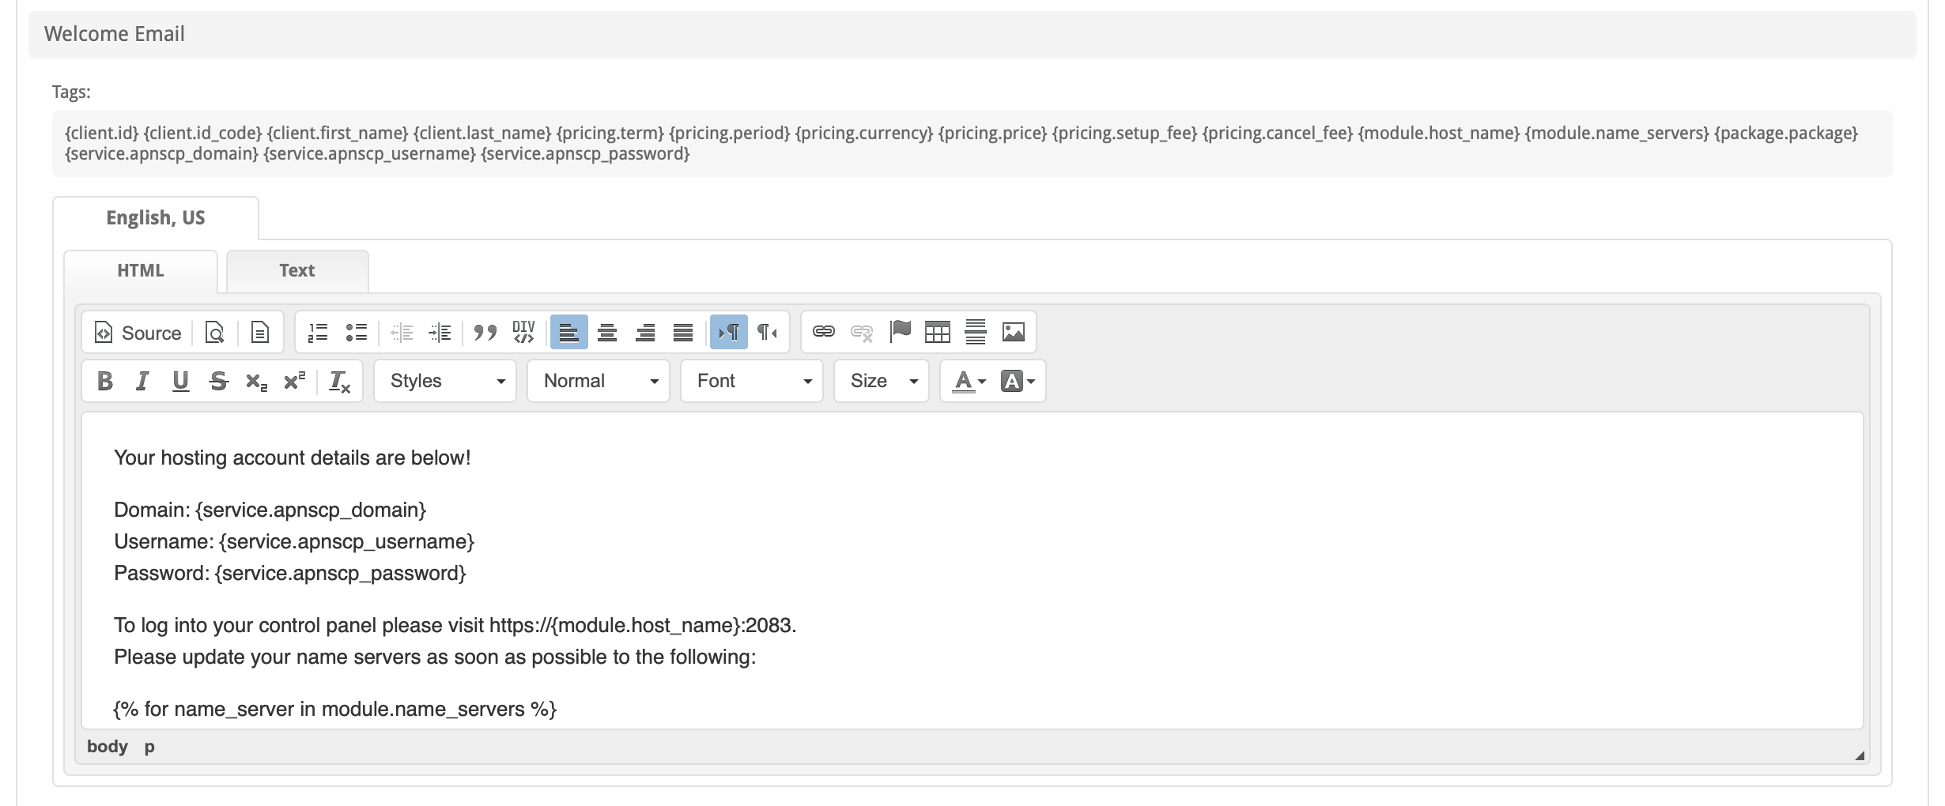Image resolution: width=1945 pixels, height=806 pixels.
Task: Apply block quote formatting
Action: point(485,333)
